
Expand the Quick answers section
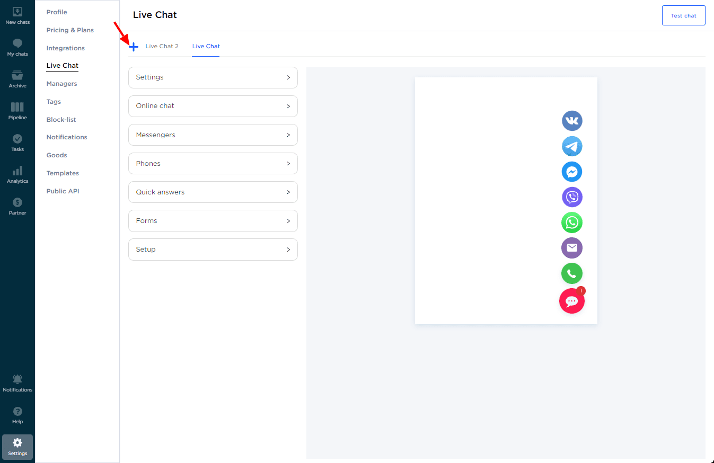point(213,192)
